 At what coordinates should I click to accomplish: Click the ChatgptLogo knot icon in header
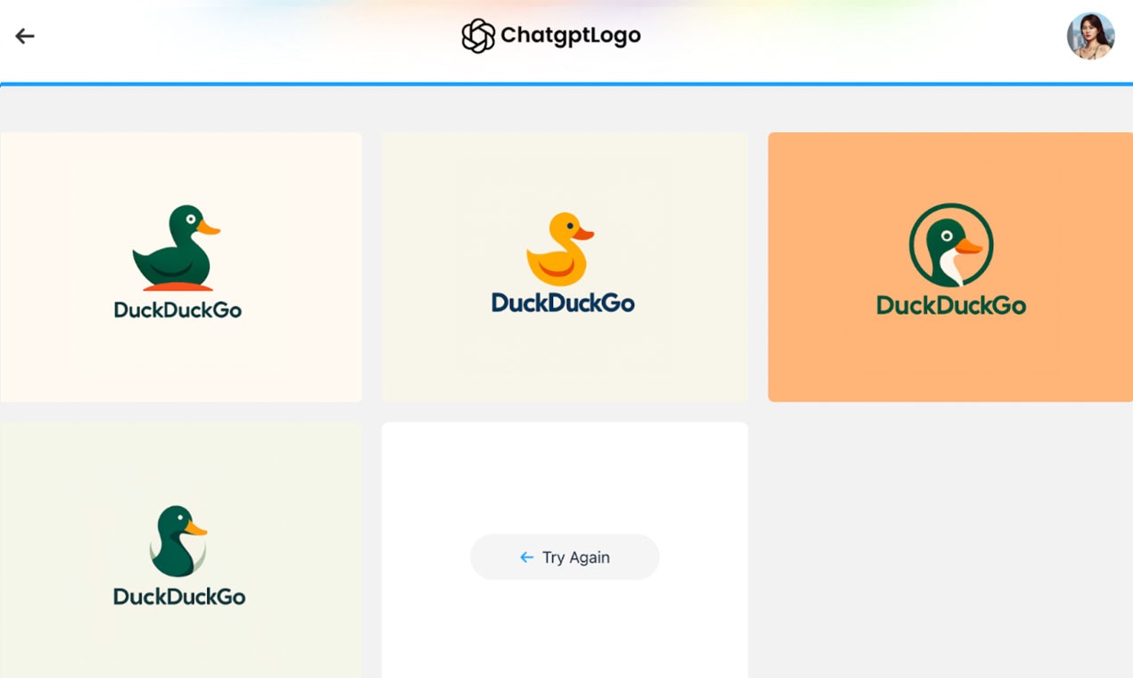(x=478, y=35)
